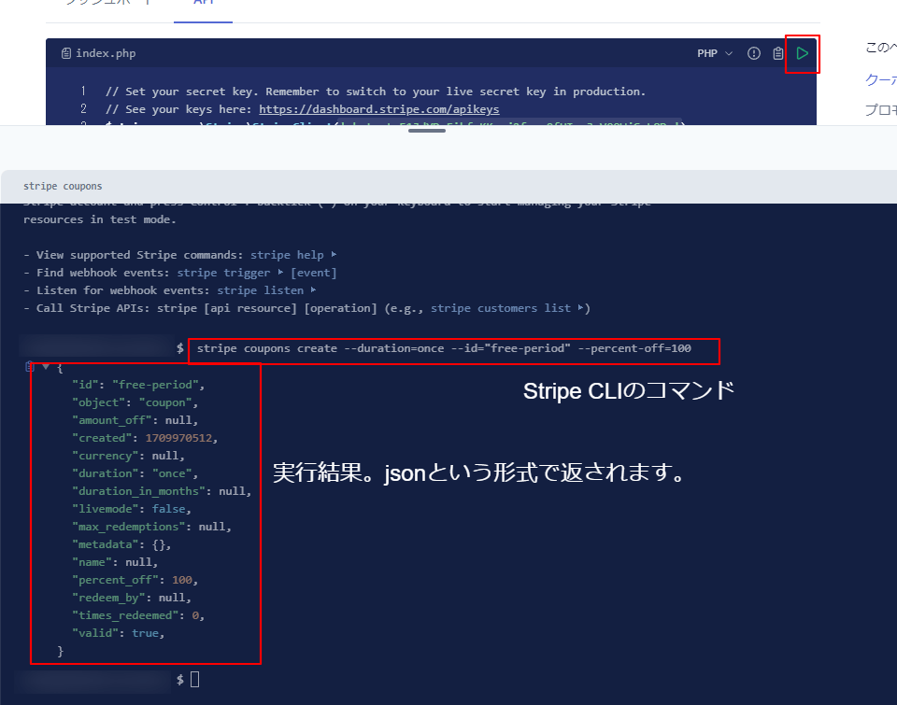Click the "metadata": {} line
Screen dimensions: 897x705
(121, 544)
